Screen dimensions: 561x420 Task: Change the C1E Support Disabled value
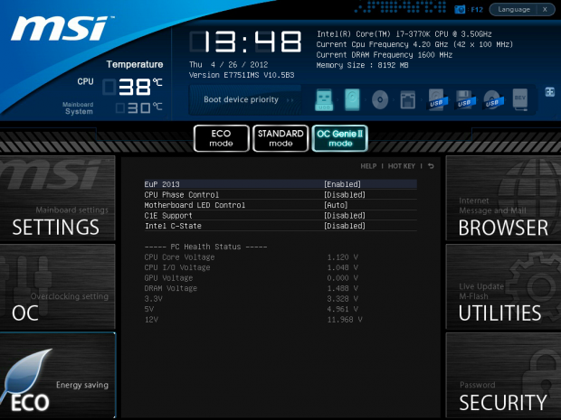[345, 215]
